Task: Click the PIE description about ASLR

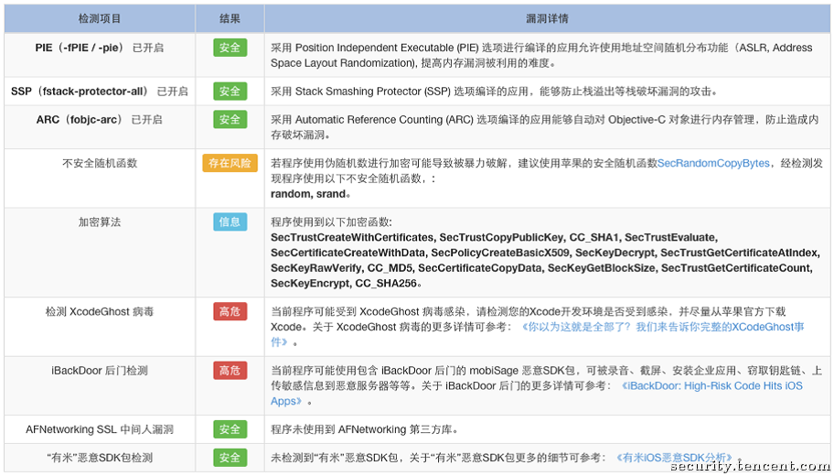Action: click(541, 55)
